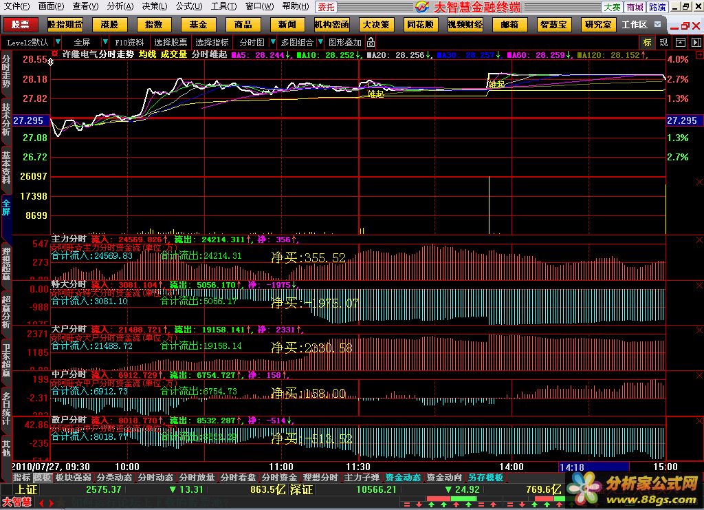Click the 另存模板 bottom tab

click(486, 477)
